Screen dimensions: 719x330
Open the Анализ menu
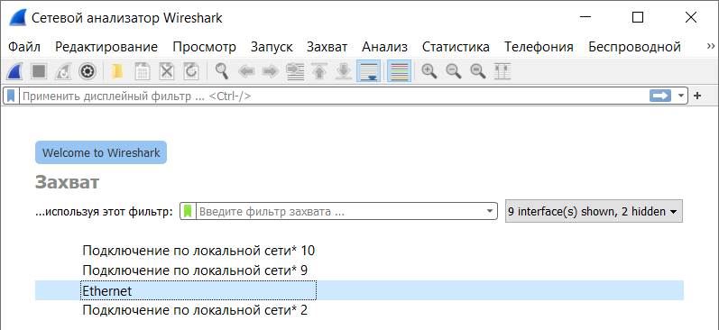pos(384,47)
